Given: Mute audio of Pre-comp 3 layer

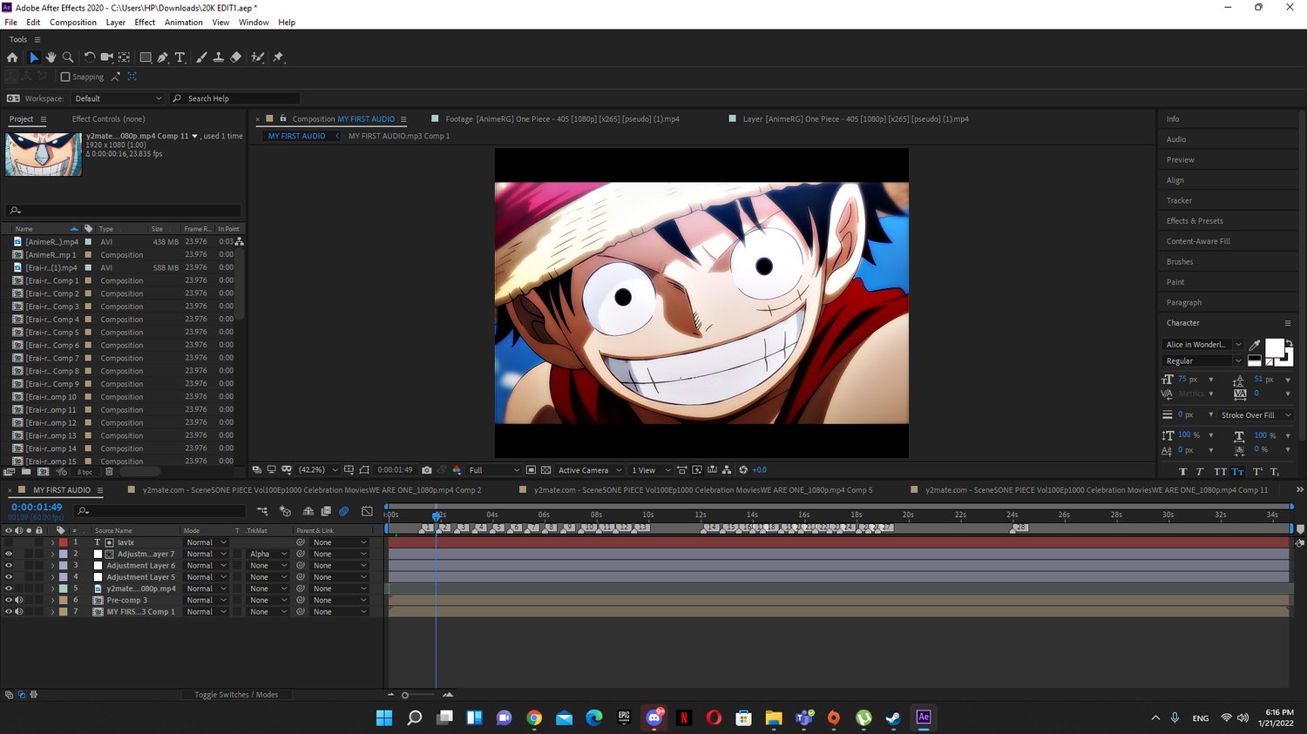Looking at the screenshot, I should pos(19,600).
